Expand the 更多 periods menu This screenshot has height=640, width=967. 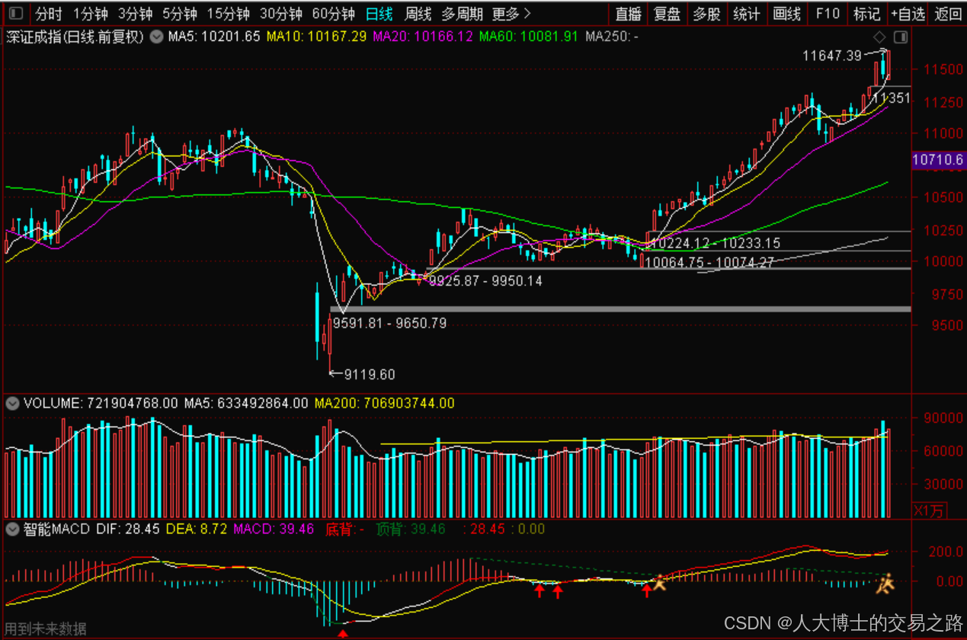tap(511, 14)
